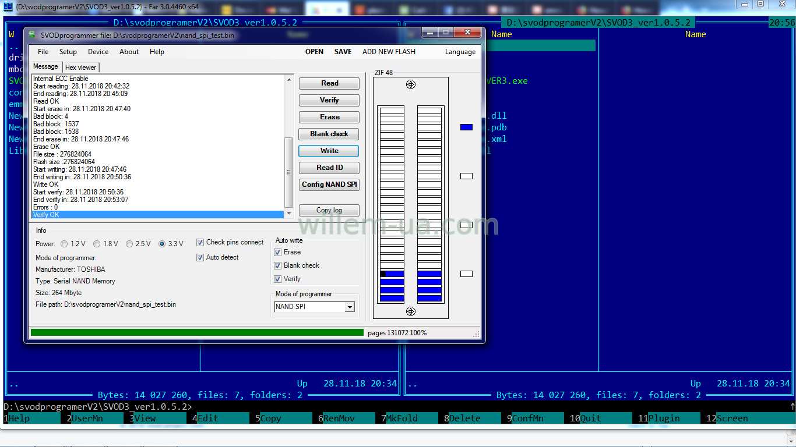Select the 'Bad block: 1537' log line
The image size is (796, 447).
(x=158, y=124)
